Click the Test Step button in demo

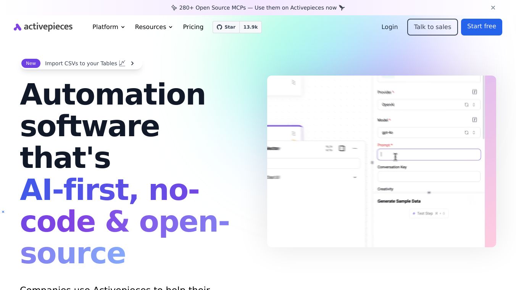(x=429, y=214)
